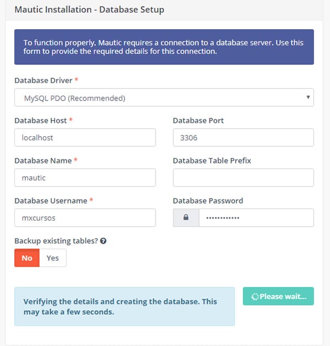Select Yes for Backup existing tables

point(53,258)
